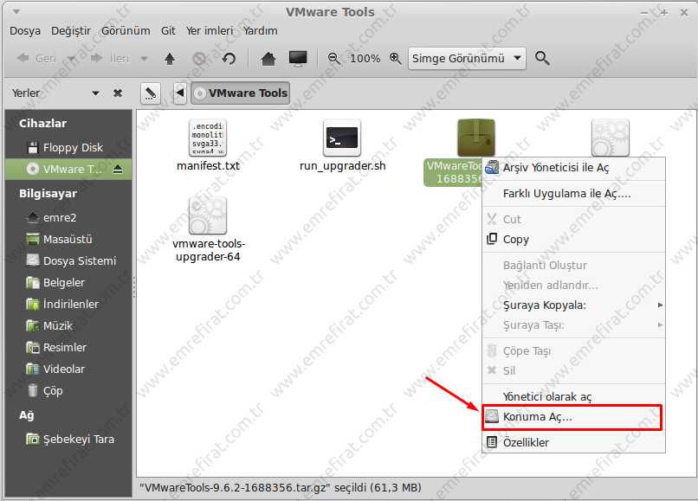Expand the Yerler sidebar selector arrow
The image size is (698, 501).
point(95,93)
